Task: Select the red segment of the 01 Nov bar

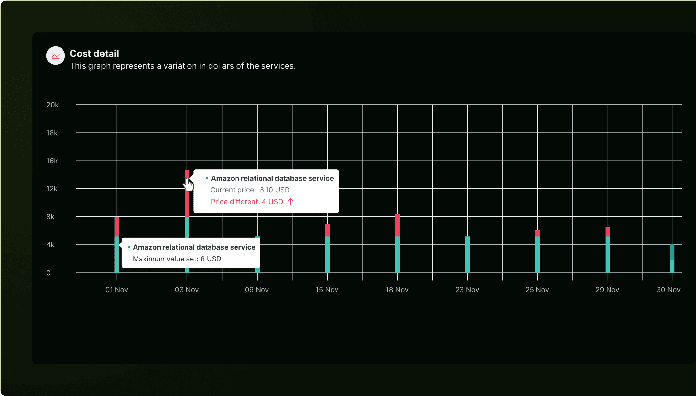Action: point(117,227)
